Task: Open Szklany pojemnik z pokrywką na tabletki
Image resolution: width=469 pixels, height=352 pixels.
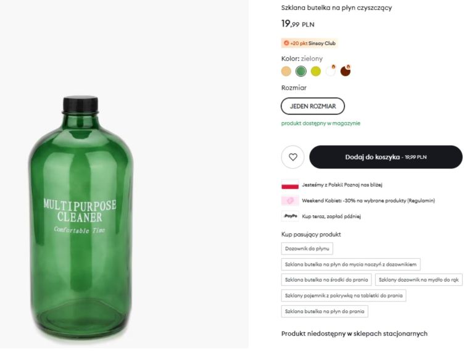Action: [343, 296]
